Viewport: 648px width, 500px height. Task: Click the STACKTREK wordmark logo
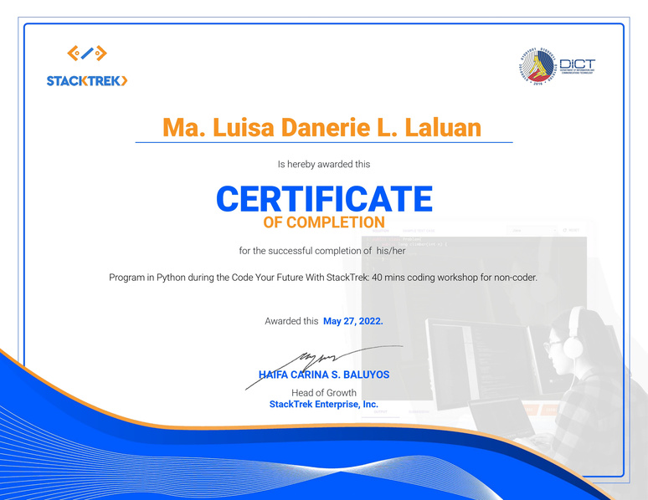tap(87, 81)
